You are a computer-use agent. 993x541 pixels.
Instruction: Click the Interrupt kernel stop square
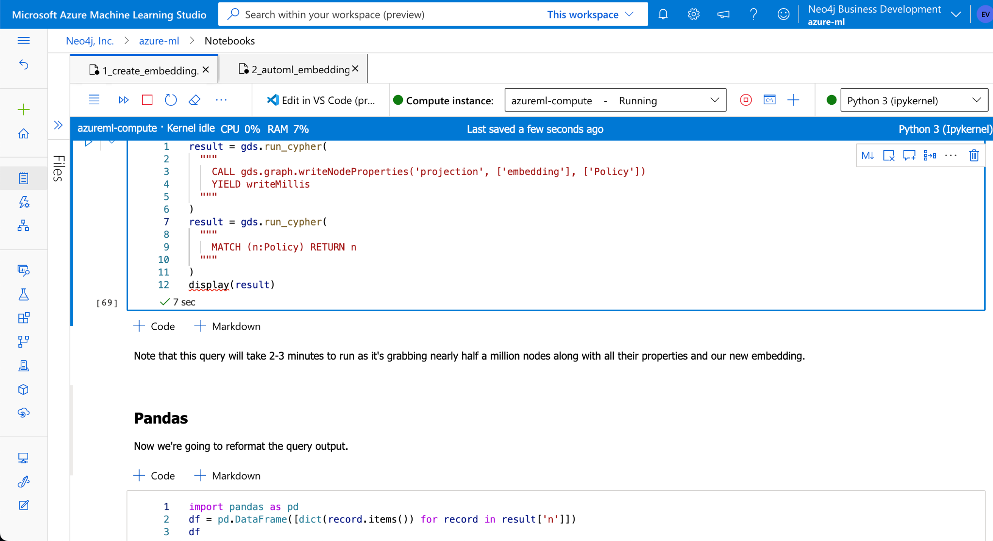click(147, 100)
